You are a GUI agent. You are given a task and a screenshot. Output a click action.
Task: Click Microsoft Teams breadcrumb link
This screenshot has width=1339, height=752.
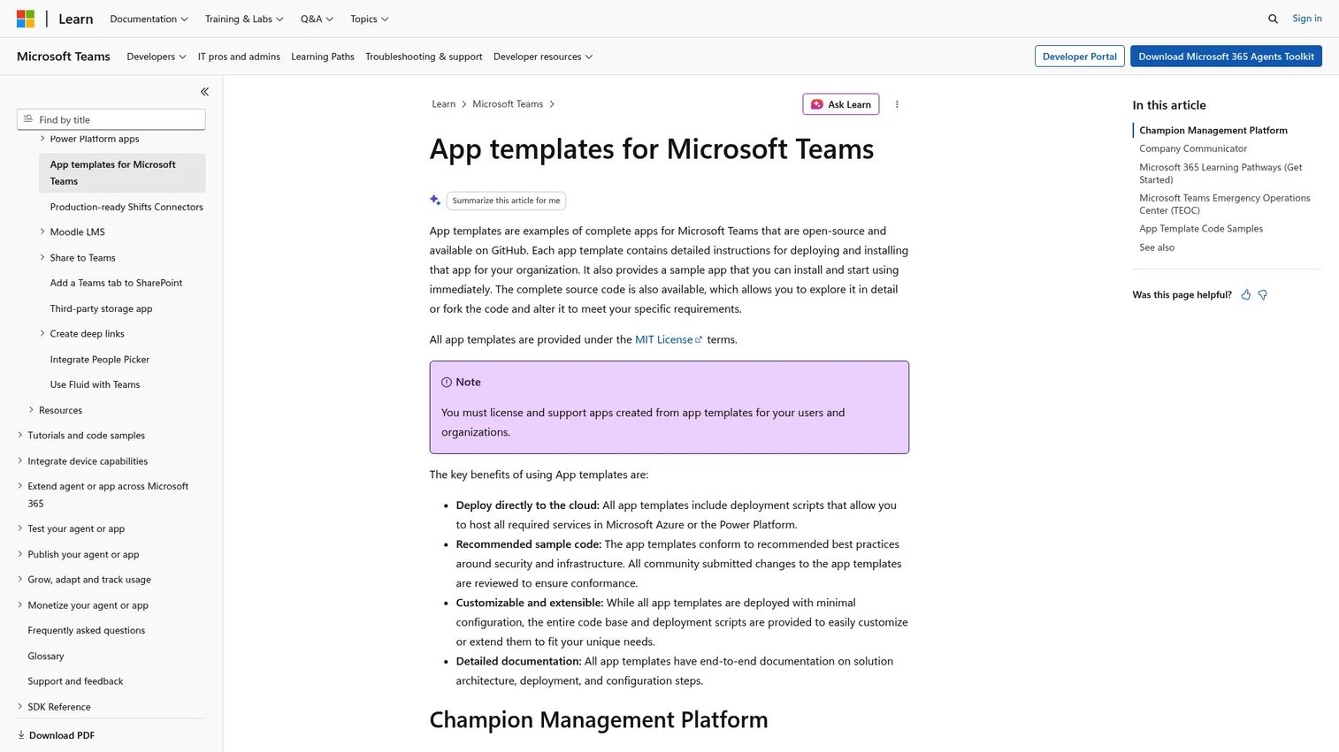pos(508,104)
